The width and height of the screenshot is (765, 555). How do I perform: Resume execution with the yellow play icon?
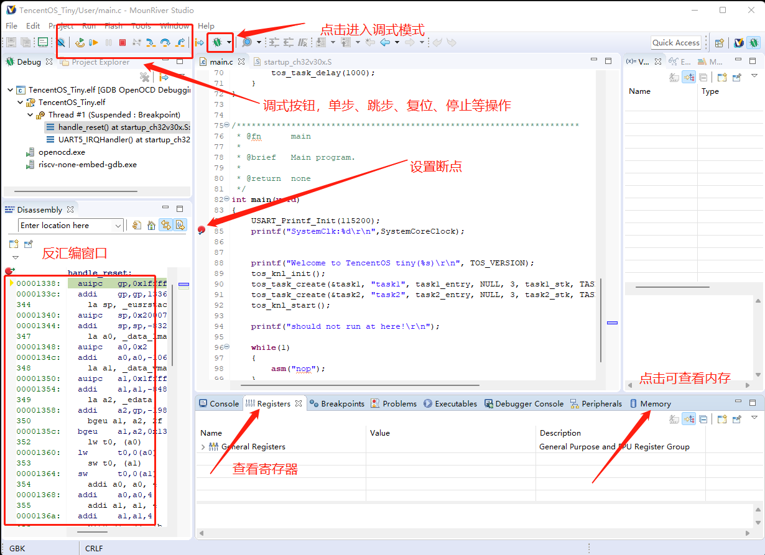(x=94, y=42)
